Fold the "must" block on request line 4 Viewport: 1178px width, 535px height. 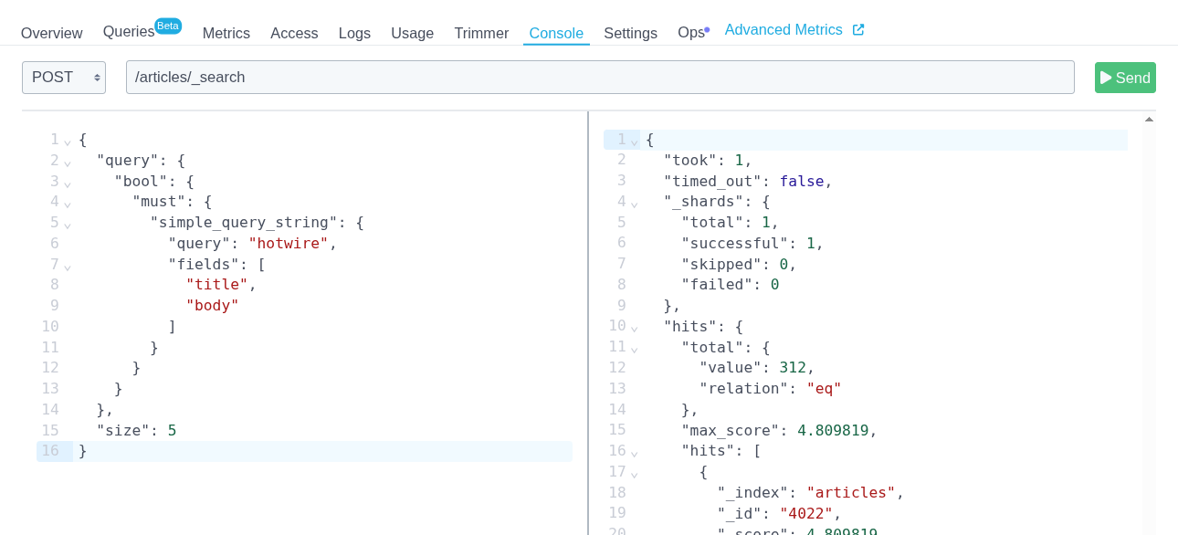coord(68,203)
